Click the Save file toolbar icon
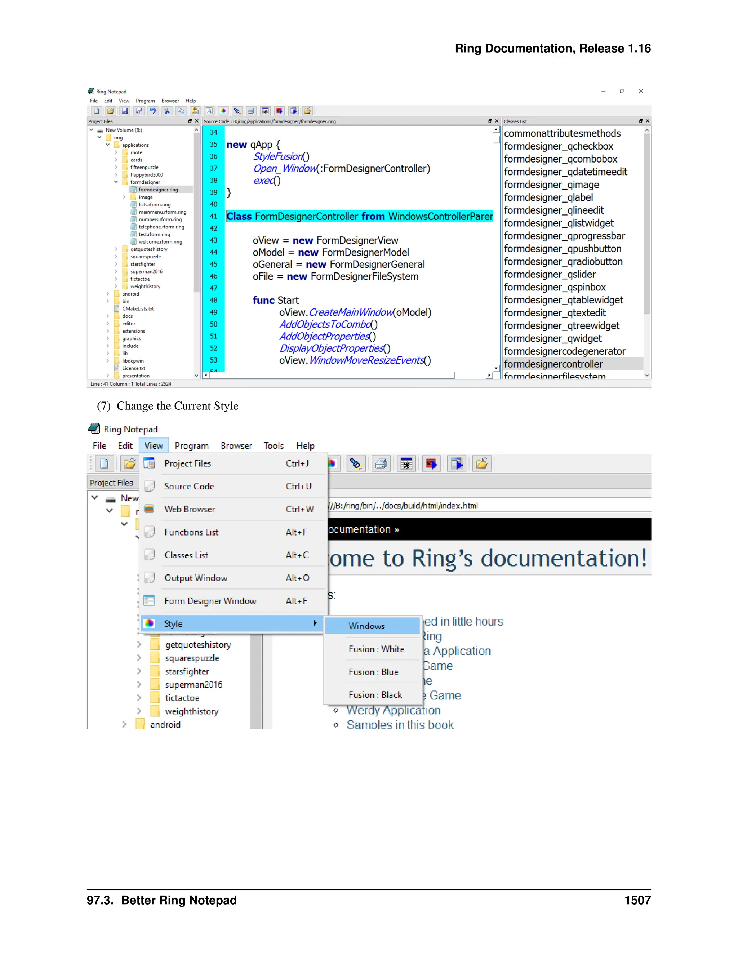 pos(125,111)
